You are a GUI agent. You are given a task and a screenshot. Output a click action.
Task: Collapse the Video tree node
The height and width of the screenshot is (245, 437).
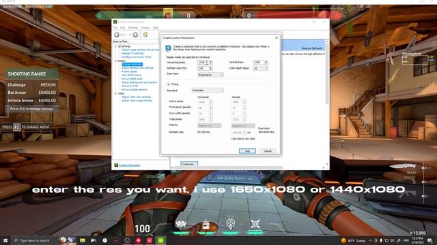(115, 94)
